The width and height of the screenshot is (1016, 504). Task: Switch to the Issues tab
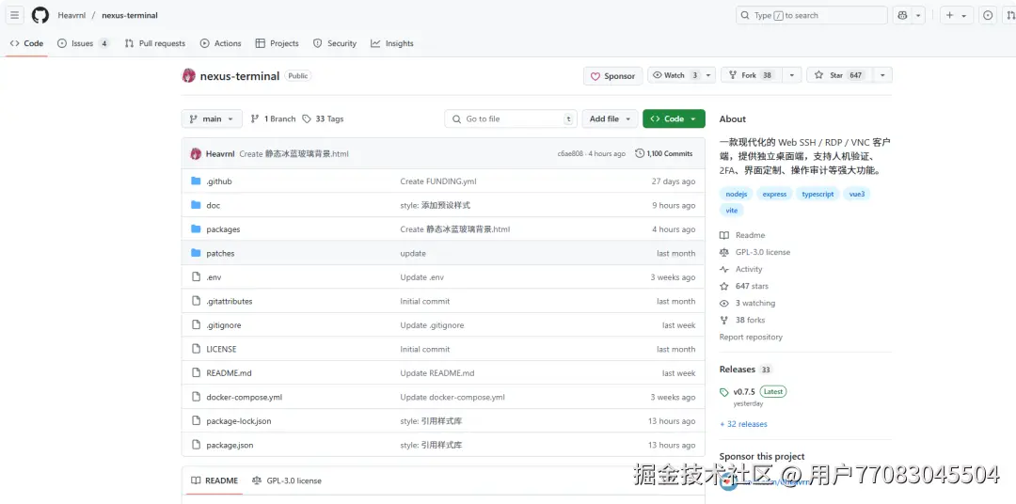coord(83,43)
